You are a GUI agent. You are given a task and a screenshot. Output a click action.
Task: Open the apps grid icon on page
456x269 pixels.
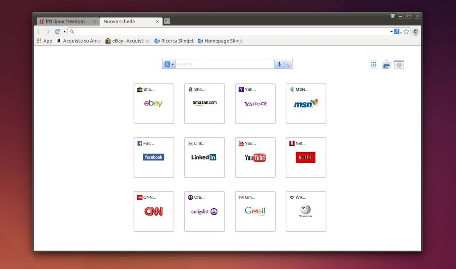click(x=374, y=64)
